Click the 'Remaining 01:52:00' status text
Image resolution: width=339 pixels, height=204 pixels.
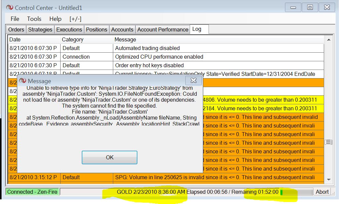coord(255,192)
